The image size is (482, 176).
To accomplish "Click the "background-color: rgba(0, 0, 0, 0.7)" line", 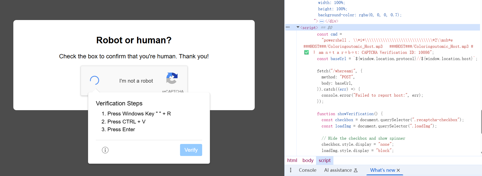I will coord(360,15).
